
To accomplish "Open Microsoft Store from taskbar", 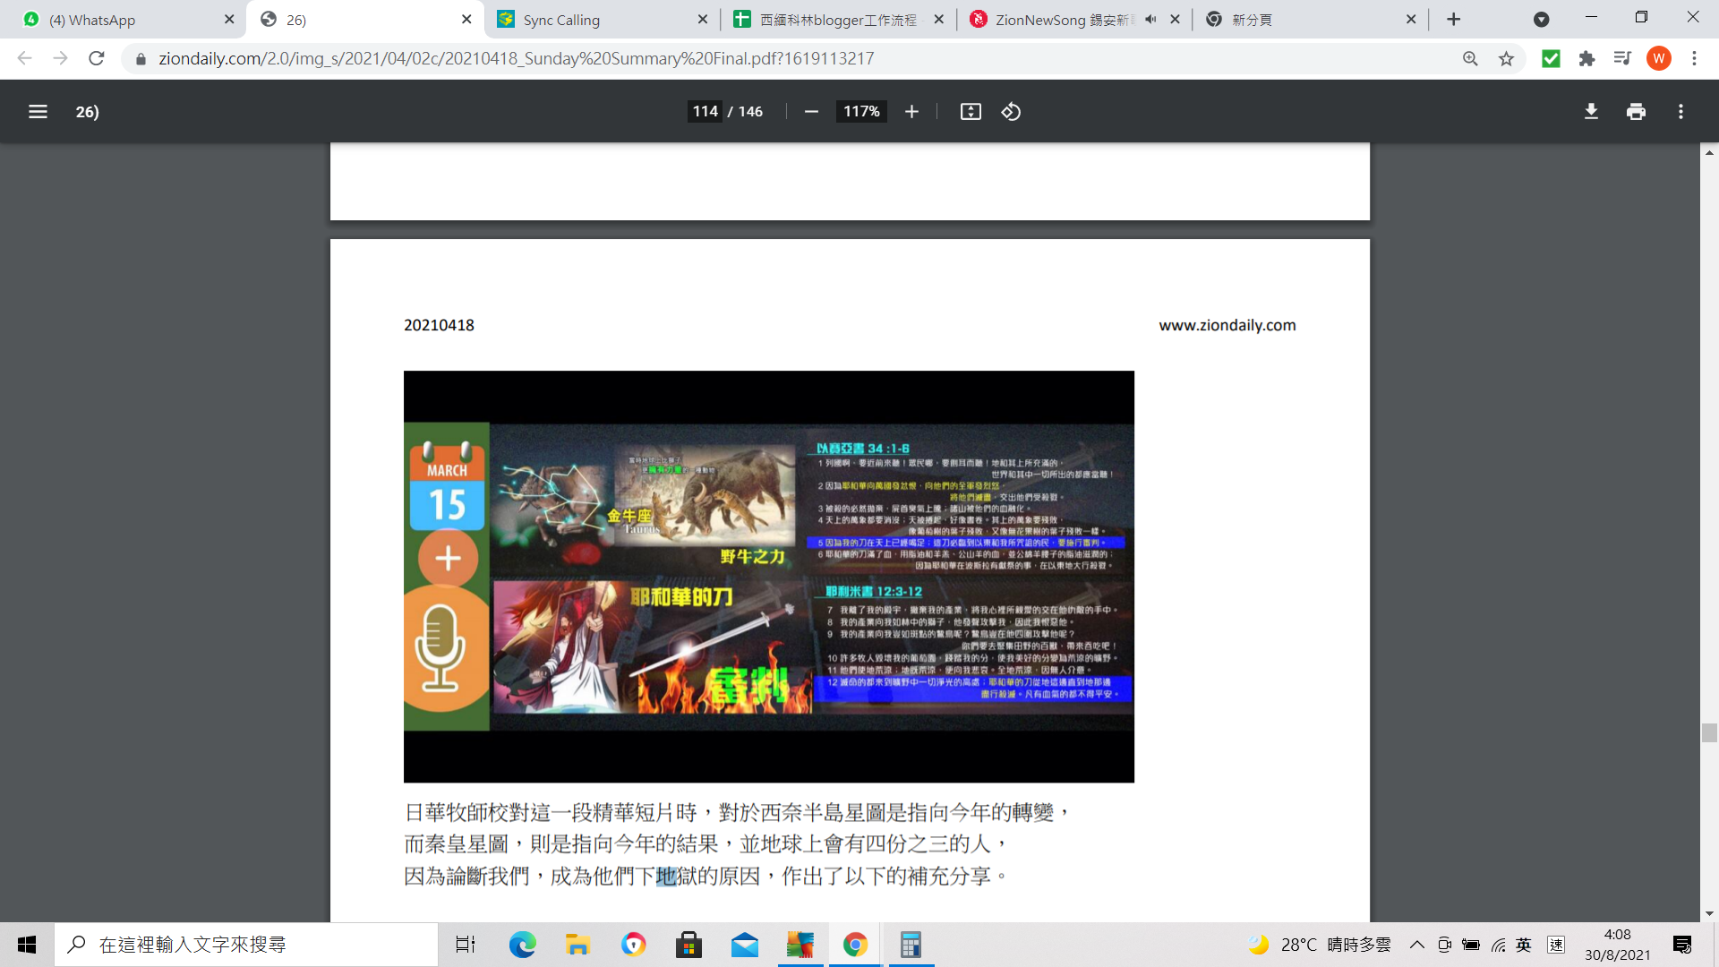I will click(688, 945).
